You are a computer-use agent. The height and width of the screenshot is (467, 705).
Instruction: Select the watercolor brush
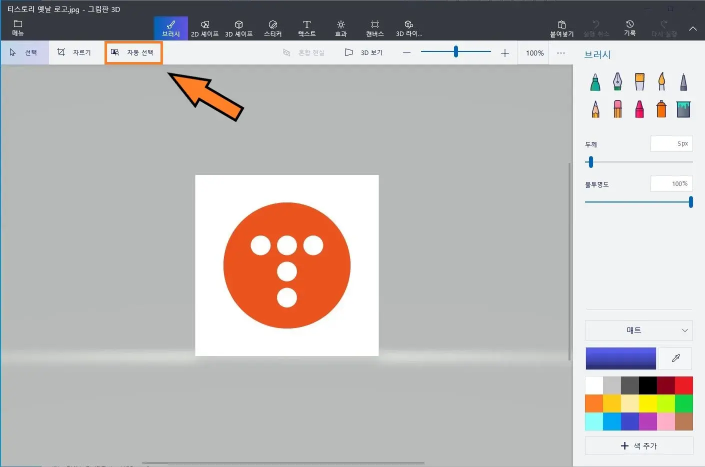pyautogui.click(x=661, y=82)
